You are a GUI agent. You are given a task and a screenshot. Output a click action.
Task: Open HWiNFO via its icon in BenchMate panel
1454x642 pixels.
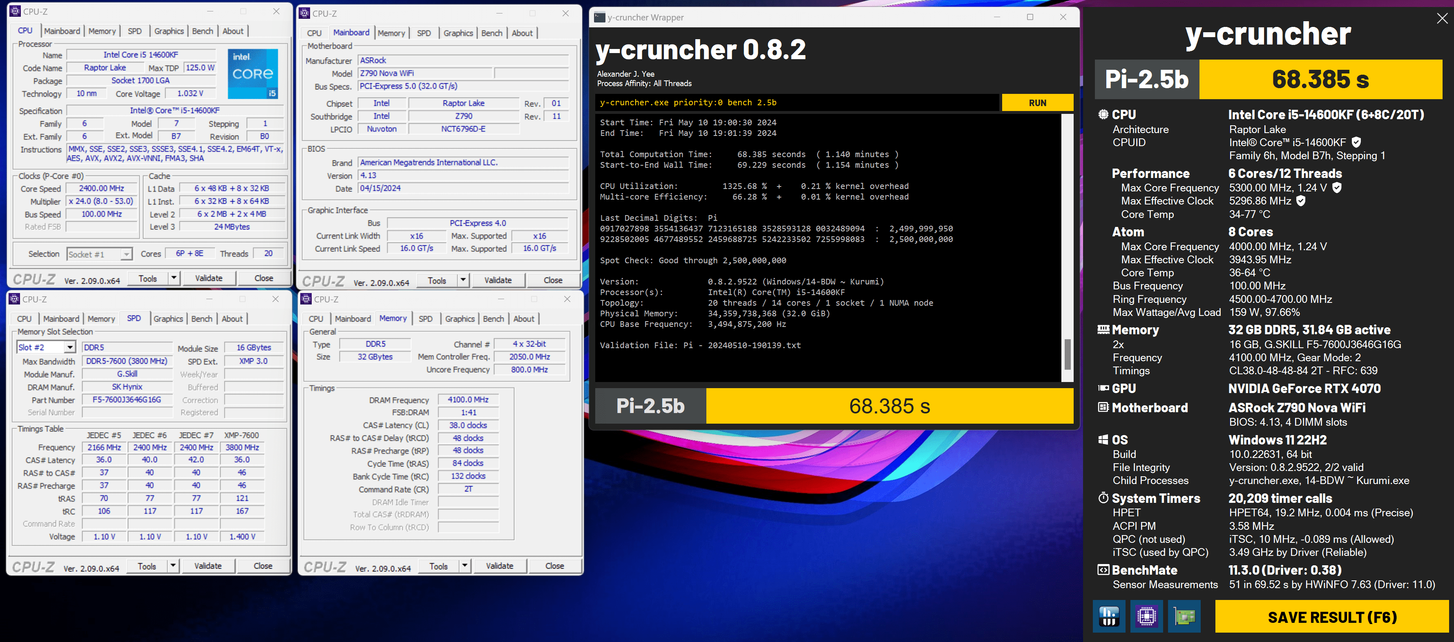click(1108, 616)
